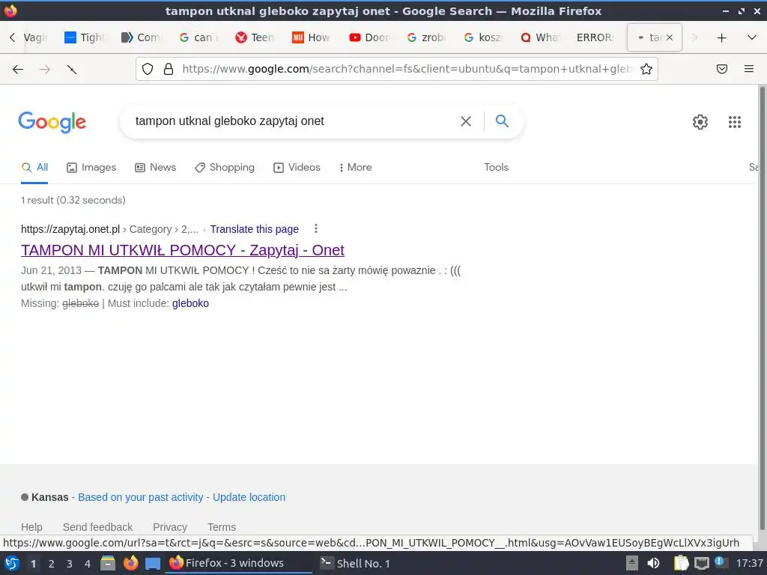Bookmark this page with the star icon

(x=646, y=69)
